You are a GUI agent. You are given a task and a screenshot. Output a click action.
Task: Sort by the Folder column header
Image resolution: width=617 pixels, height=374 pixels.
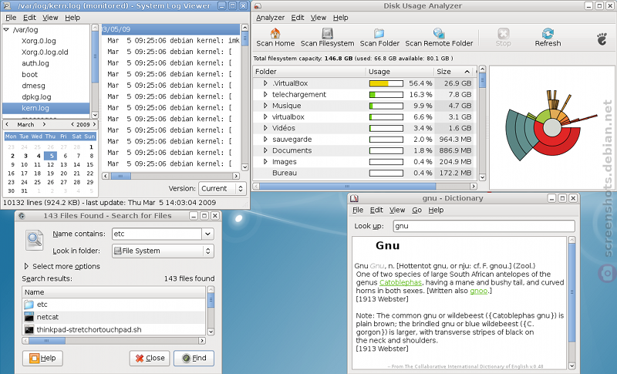pyautogui.click(x=309, y=72)
